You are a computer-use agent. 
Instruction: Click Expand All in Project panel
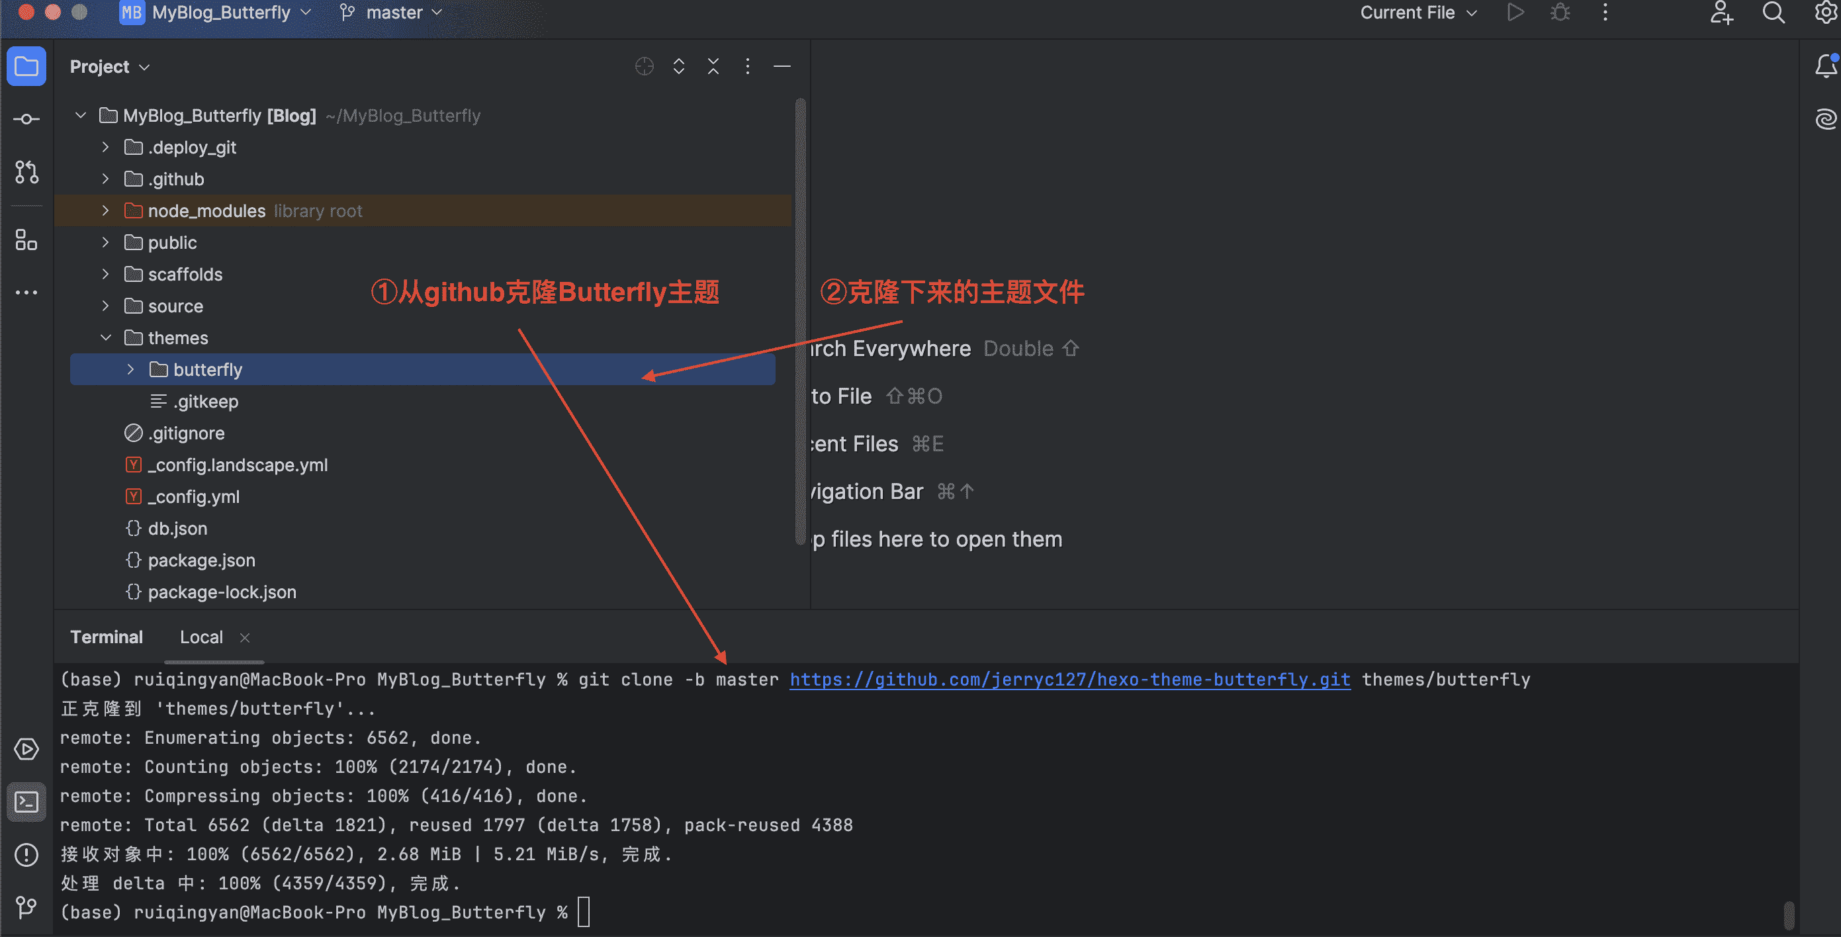tap(679, 66)
